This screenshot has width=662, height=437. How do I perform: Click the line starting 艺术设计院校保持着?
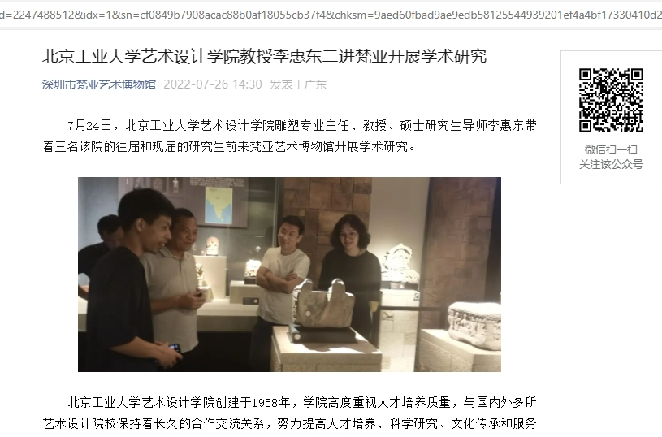[x=290, y=423]
